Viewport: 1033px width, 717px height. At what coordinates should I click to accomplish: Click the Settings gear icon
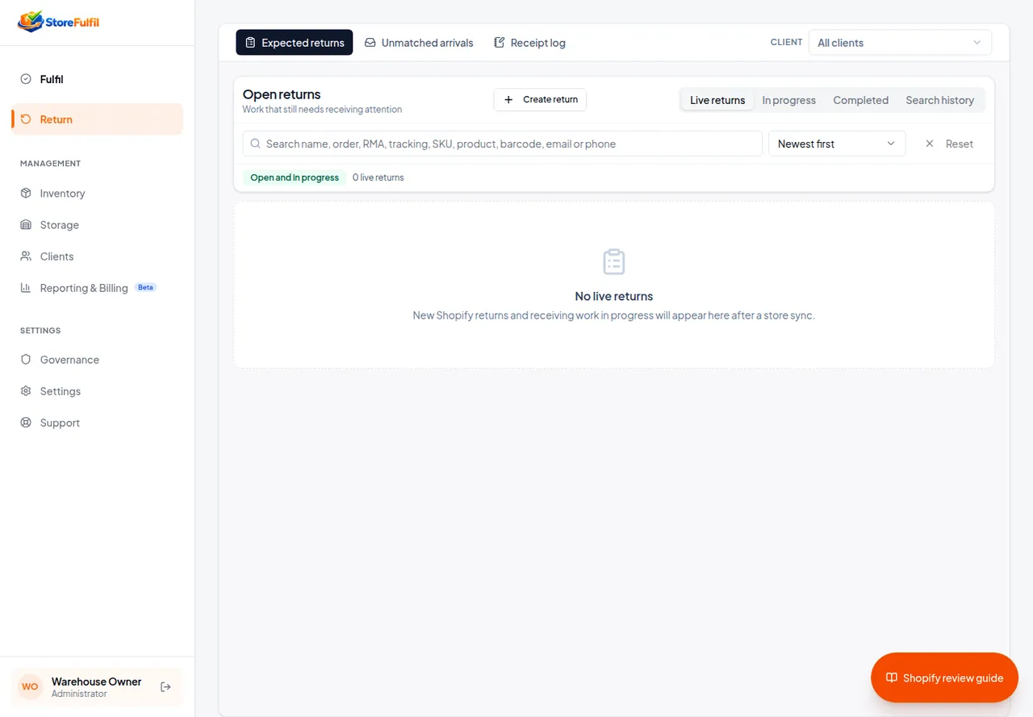point(26,391)
